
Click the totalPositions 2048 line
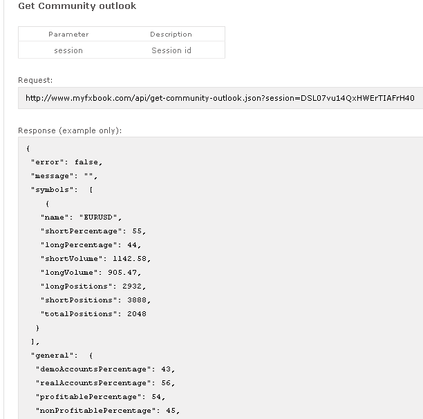click(x=93, y=314)
